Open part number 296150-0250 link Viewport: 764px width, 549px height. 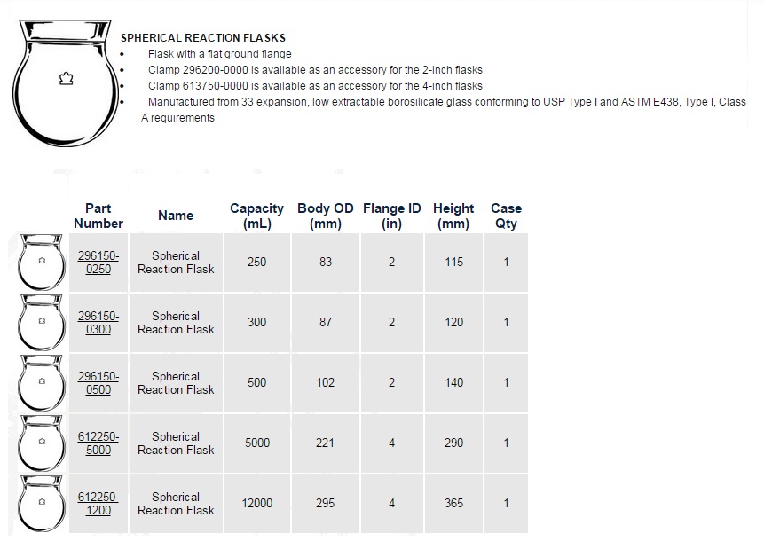pos(98,262)
